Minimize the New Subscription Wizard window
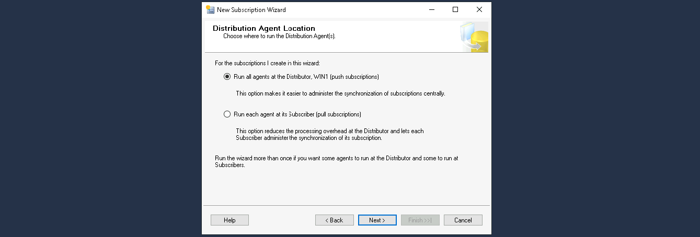This screenshot has height=237, width=700. [x=431, y=9]
